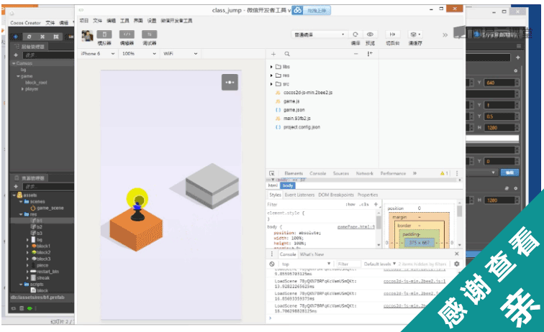
Task: Open the Event Listeners tab
Action: (x=299, y=195)
